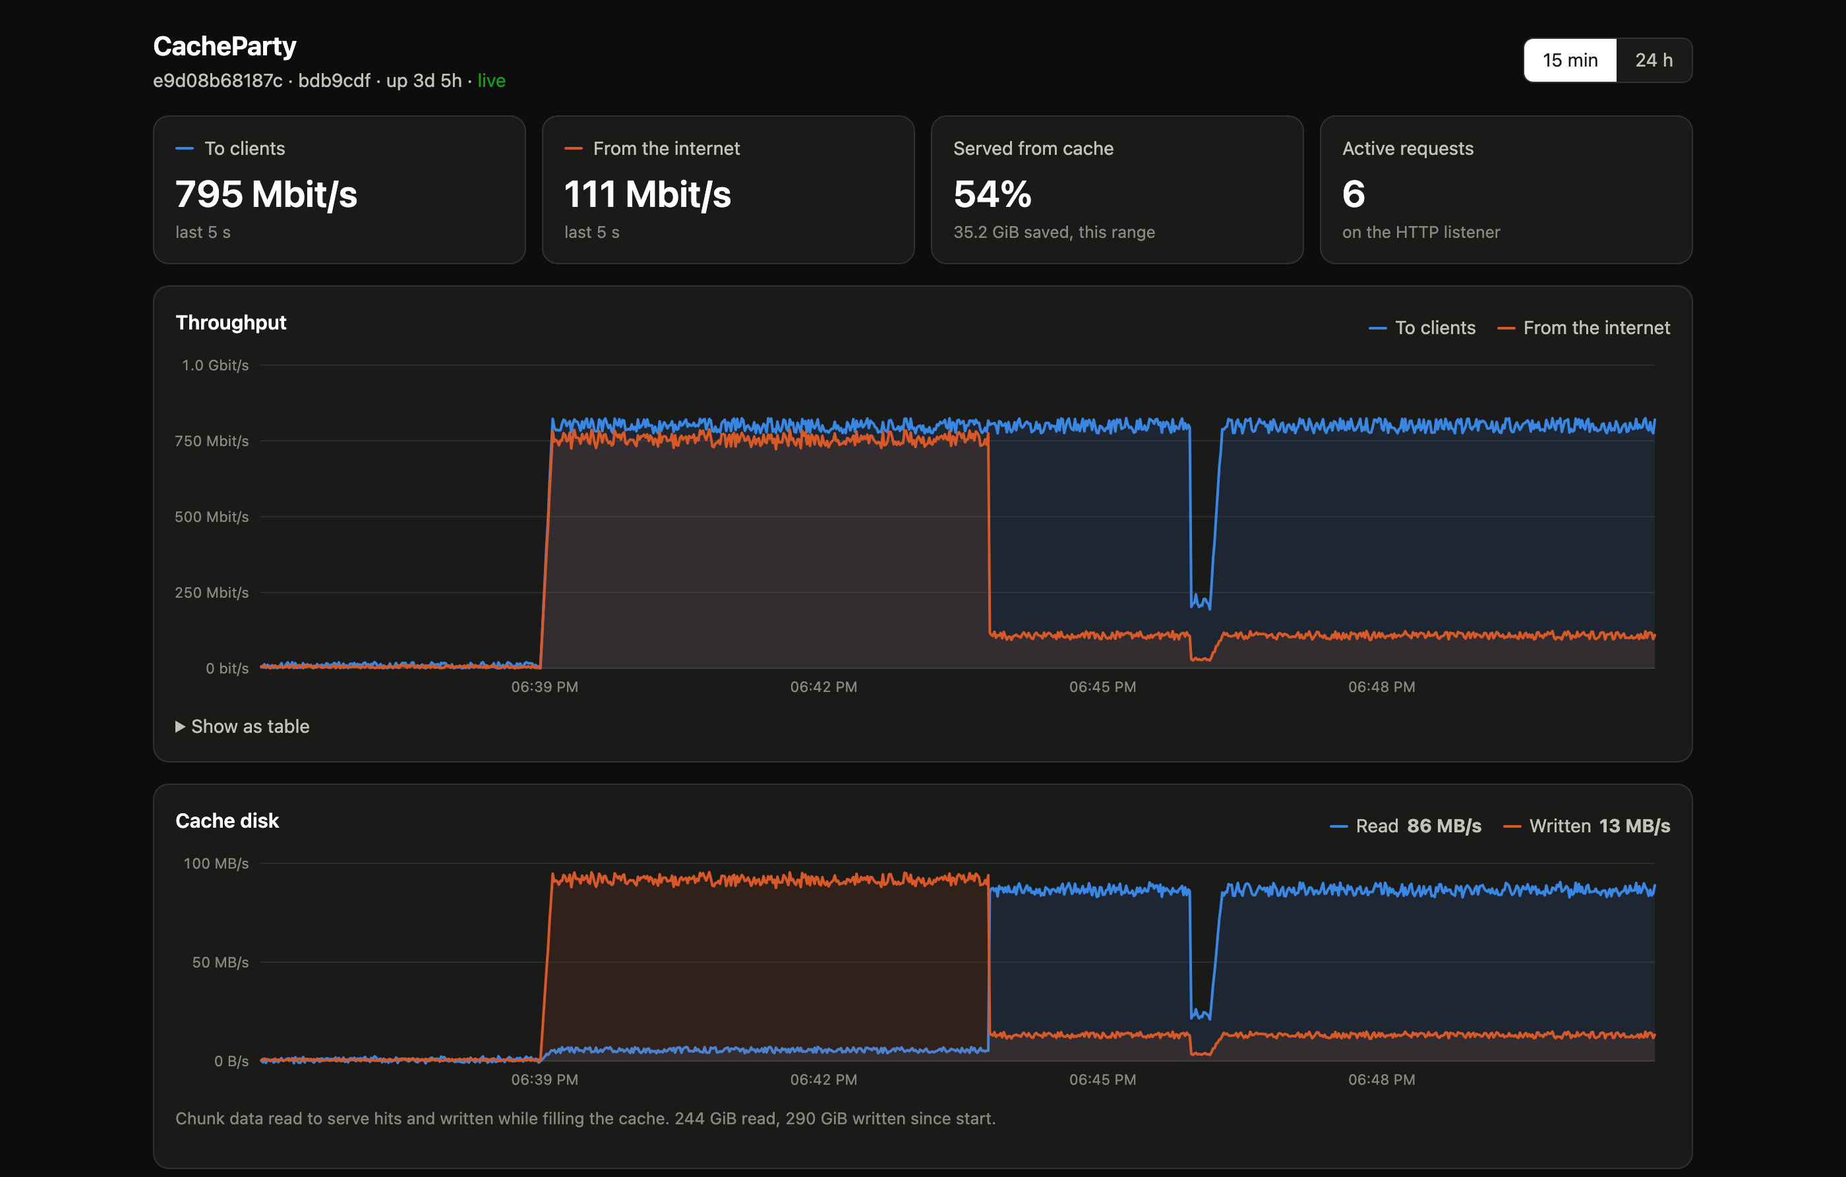Click the Cache disk chart title

coord(227,820)
